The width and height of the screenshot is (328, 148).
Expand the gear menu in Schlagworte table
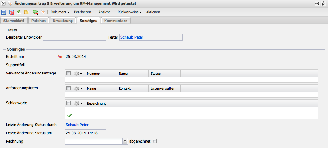coord(78,103)
